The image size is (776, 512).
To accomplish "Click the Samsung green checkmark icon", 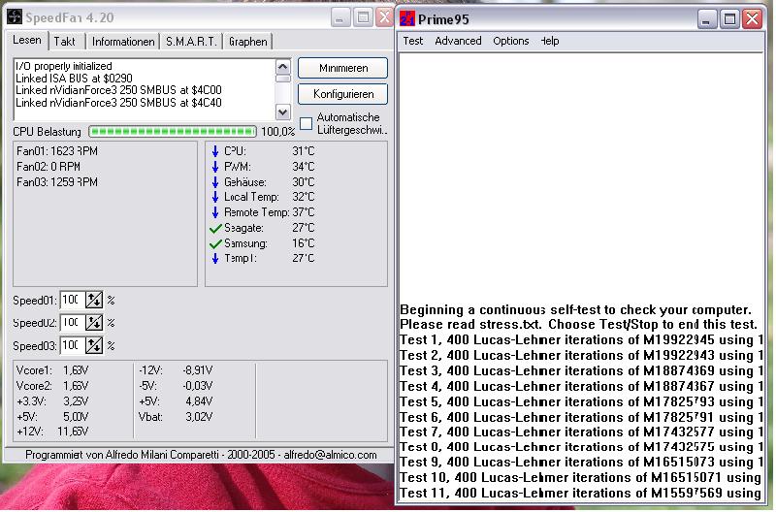I will 215,243.
